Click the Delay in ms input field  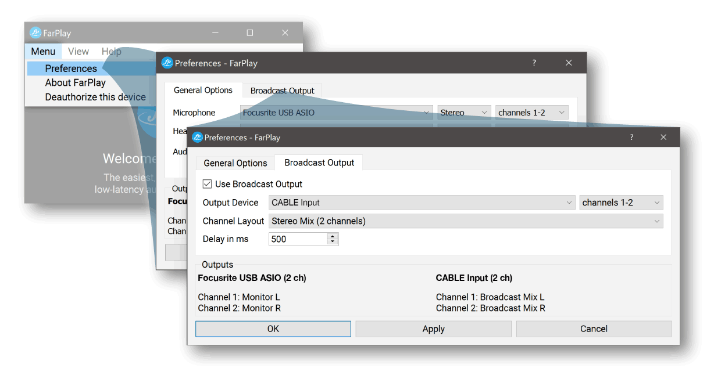pos(297,239)
